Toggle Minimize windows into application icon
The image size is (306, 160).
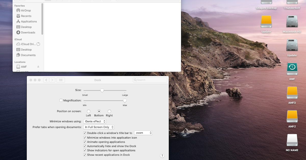85,138
